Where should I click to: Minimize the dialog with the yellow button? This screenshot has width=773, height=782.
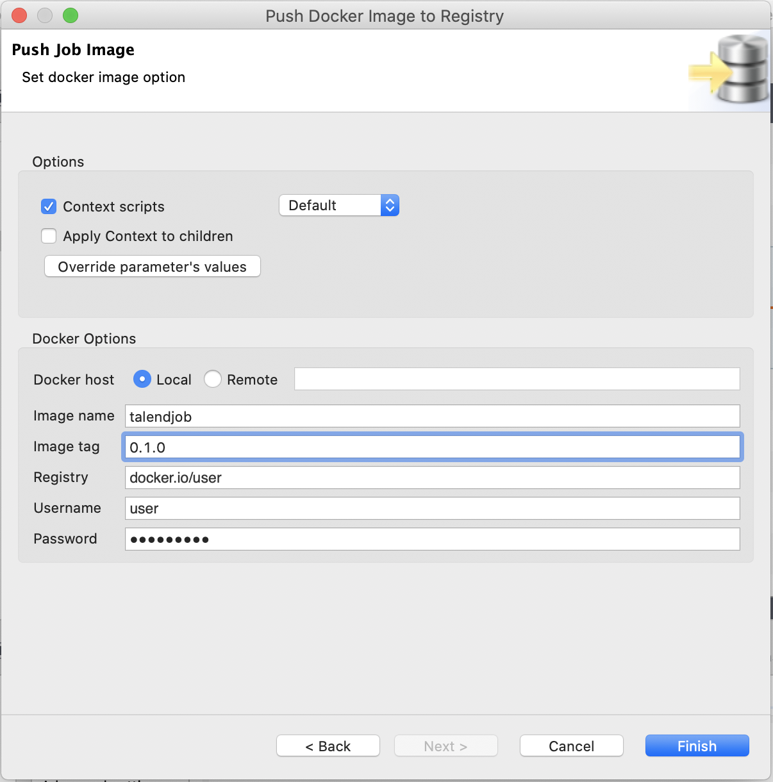pyautogui.click(x=45, y=15)
